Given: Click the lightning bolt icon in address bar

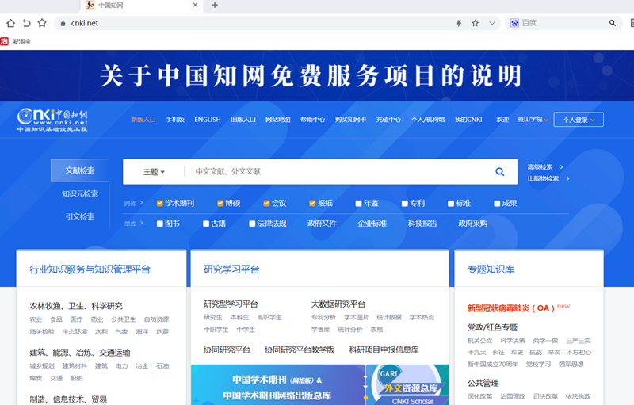Looking at the screenshot, I should click(x=459, y=23).
